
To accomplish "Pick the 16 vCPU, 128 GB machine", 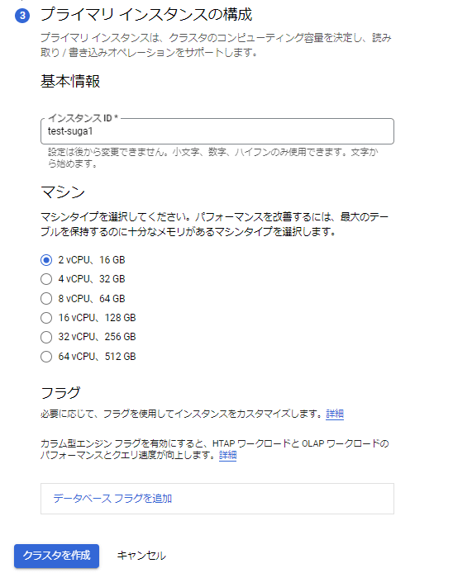I will (46, 318).
